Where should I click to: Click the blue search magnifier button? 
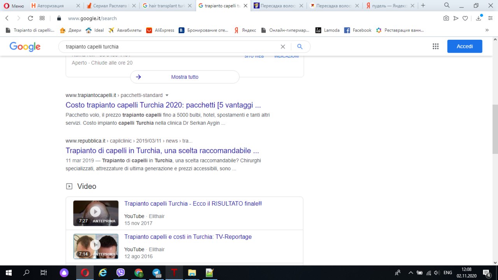300,47
